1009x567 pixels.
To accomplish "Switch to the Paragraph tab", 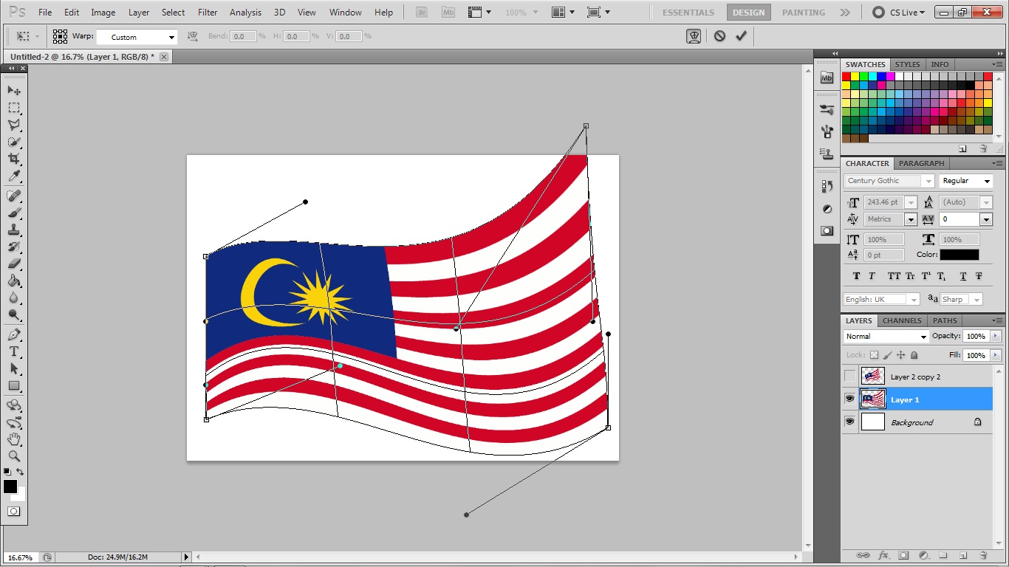I will click(921, 163).
